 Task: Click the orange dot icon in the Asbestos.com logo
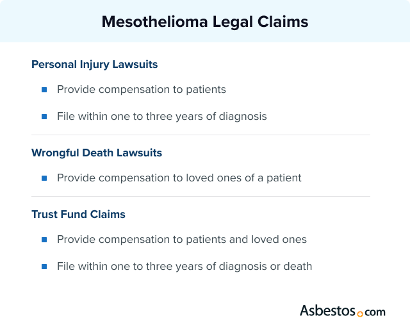[x=360, y=313]
